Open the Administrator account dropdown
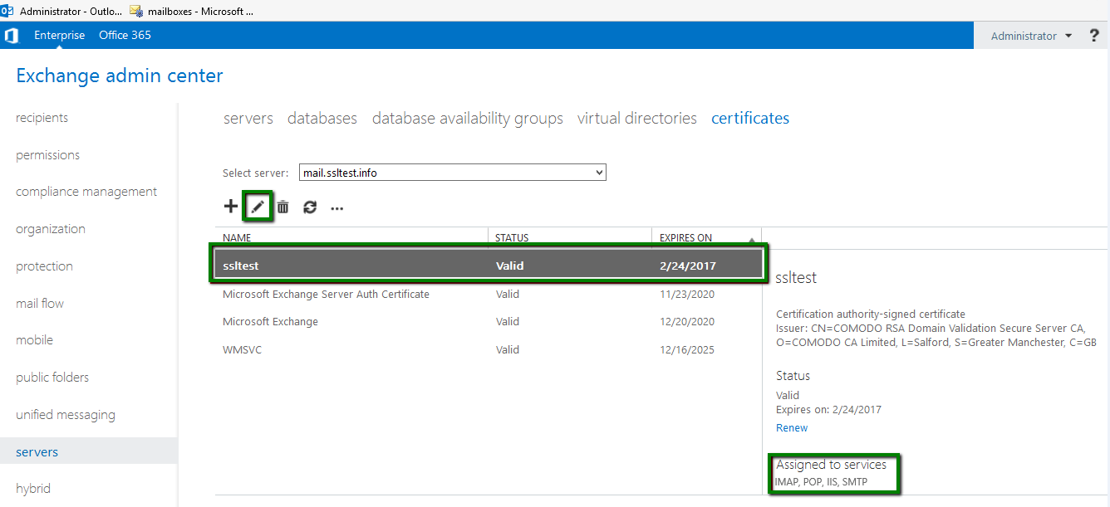The image size is (1110, 507). pos(1031,36)
